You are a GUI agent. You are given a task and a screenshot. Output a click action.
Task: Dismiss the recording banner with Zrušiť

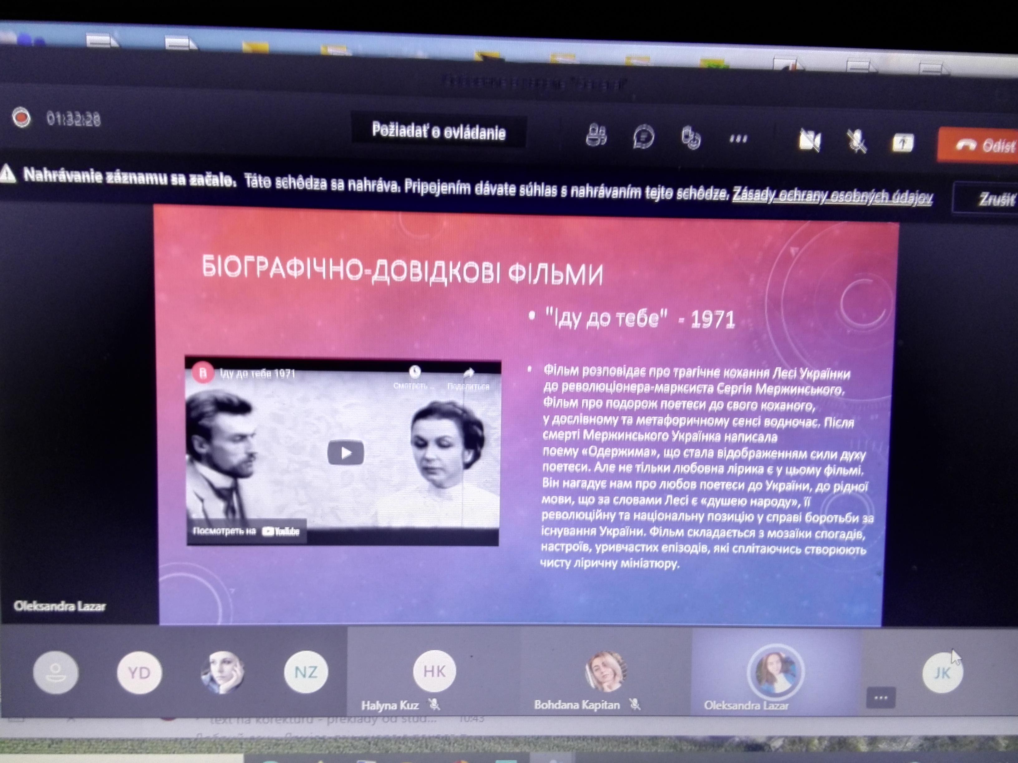pyautogui.click(x=986, y=199)
